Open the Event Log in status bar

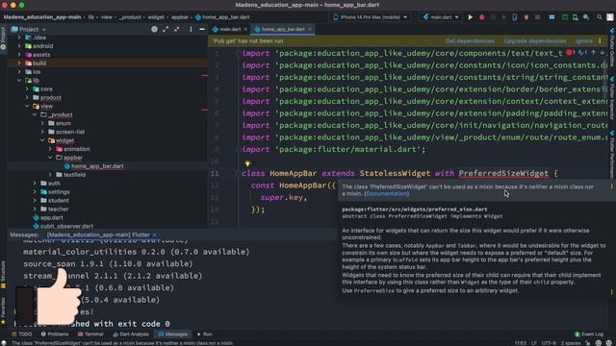tap(589, 334)
